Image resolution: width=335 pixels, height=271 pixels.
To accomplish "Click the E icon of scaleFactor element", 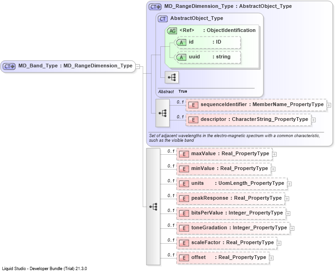I will (x=184, y=243).
